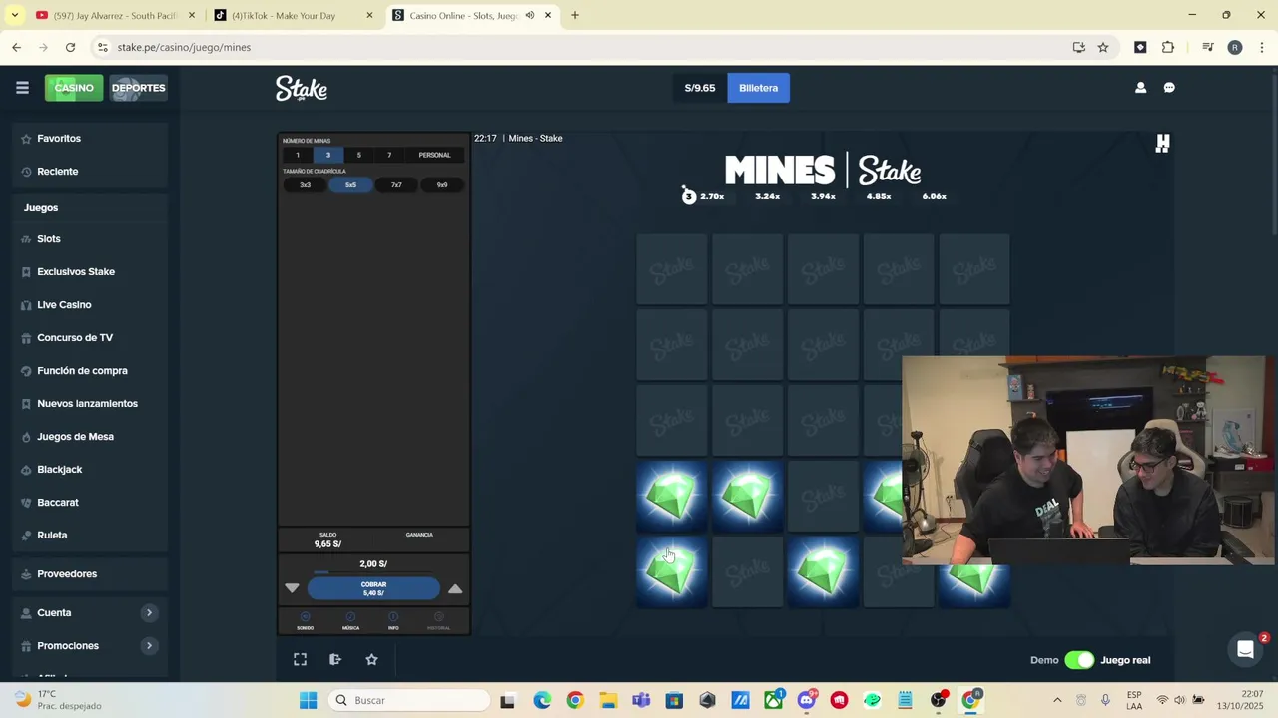Go back to previous page in browser

coord(17,47)
